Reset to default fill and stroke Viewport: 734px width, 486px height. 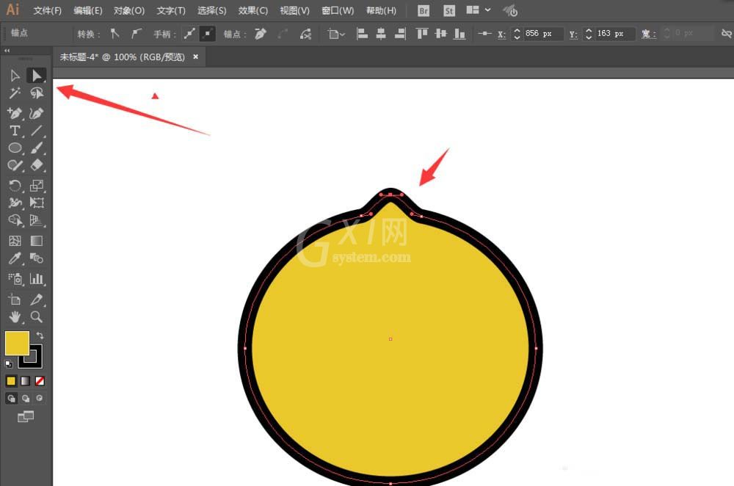click(x=8, y=363)
